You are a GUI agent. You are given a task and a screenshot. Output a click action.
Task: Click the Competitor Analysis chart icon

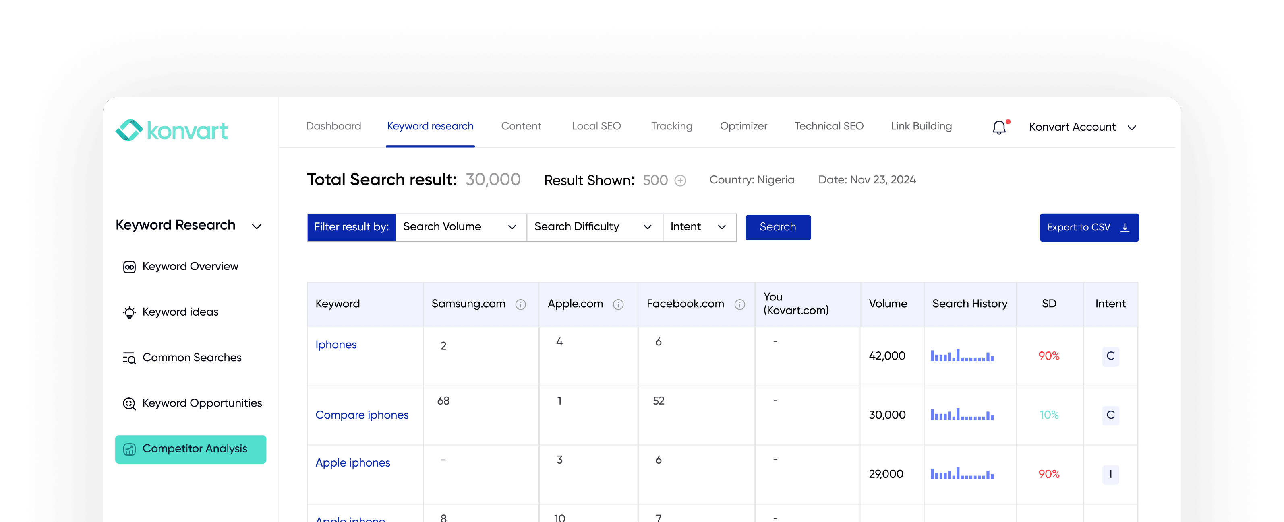coord(130,449)
